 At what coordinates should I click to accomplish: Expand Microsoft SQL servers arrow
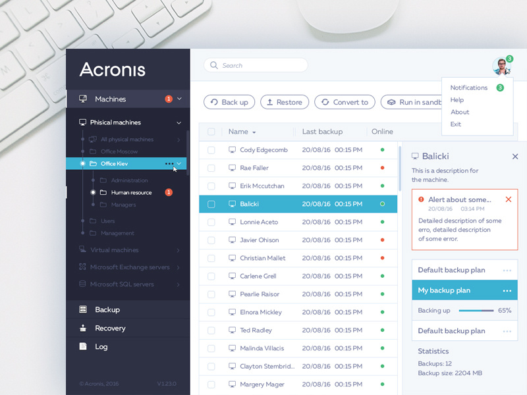(x=178, y=284)
